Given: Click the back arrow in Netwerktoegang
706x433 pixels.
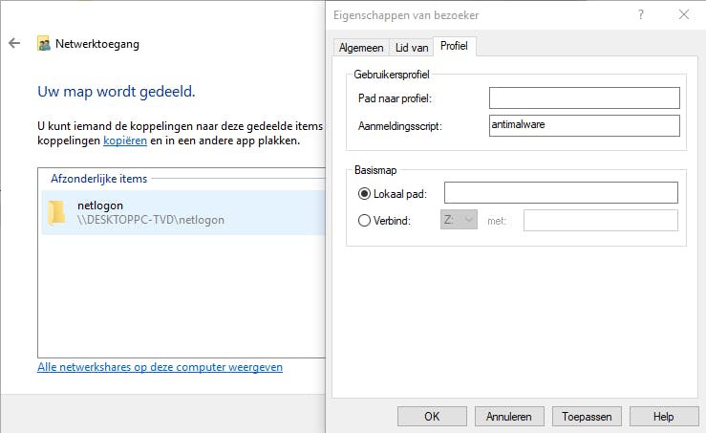Looking at the screenshot, I should coord(14,44).
